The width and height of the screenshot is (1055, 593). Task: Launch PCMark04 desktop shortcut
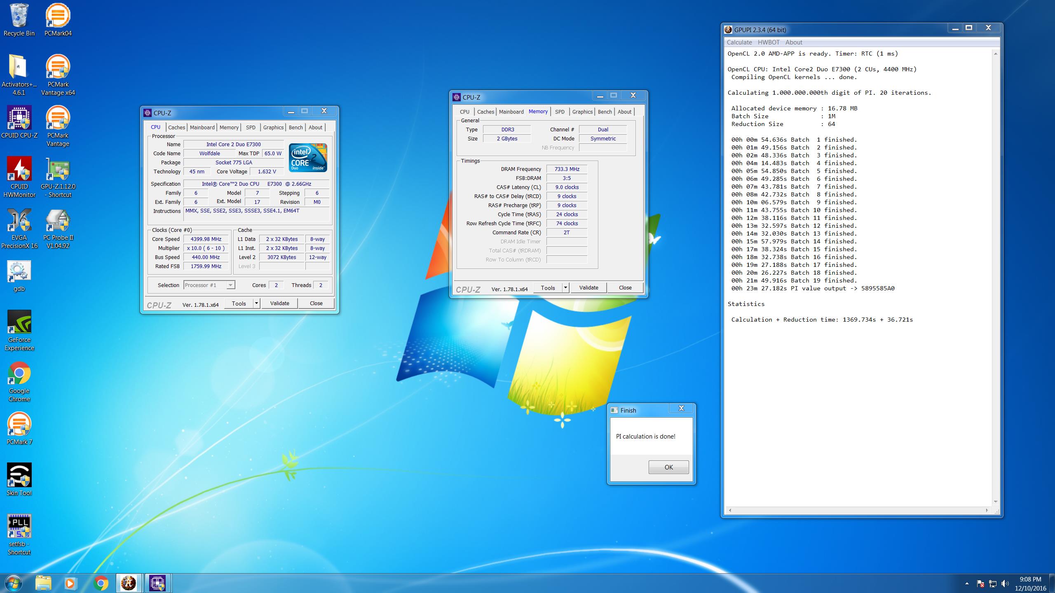pos(58,20)
